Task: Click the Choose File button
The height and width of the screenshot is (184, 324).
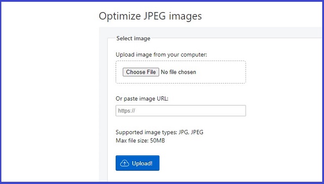Action: 141,72
